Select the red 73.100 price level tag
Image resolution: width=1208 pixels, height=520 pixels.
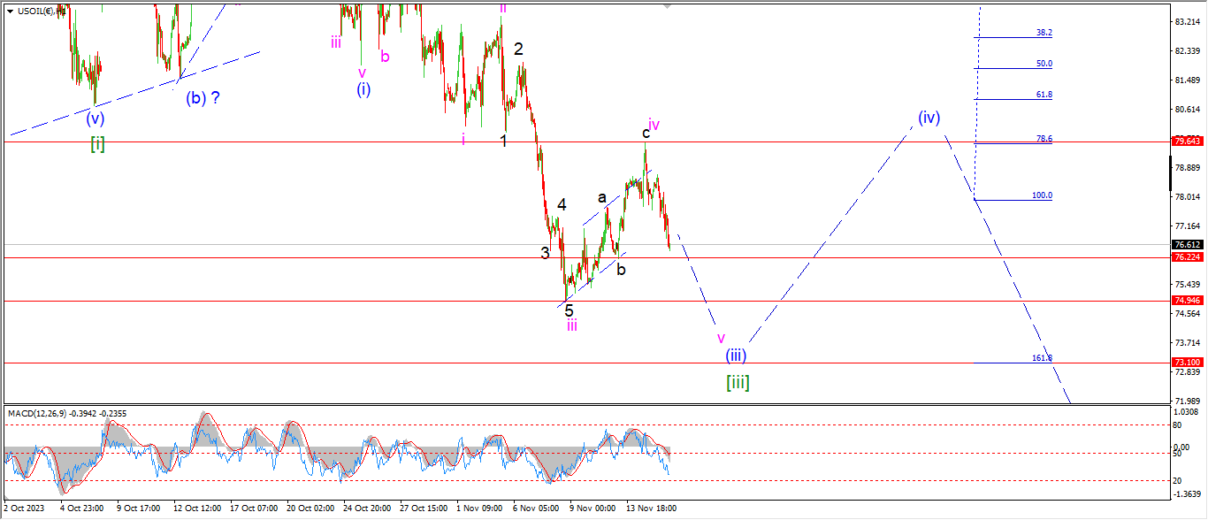coord(1186,363)
